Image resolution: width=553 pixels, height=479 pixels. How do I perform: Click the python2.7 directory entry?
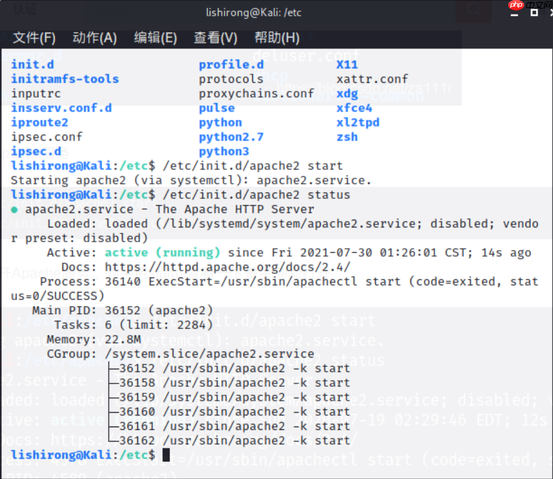point(231,137)
